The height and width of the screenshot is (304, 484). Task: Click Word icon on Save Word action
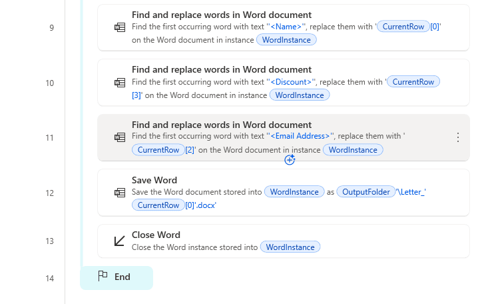(x=120, y=193)
